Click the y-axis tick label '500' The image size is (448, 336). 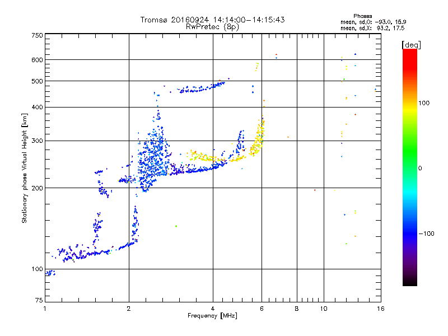pyautogui.click(x=38, y=81)
